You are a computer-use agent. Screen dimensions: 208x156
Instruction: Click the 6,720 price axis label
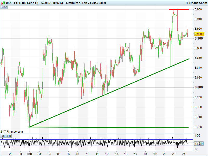(x=198, y=127)
